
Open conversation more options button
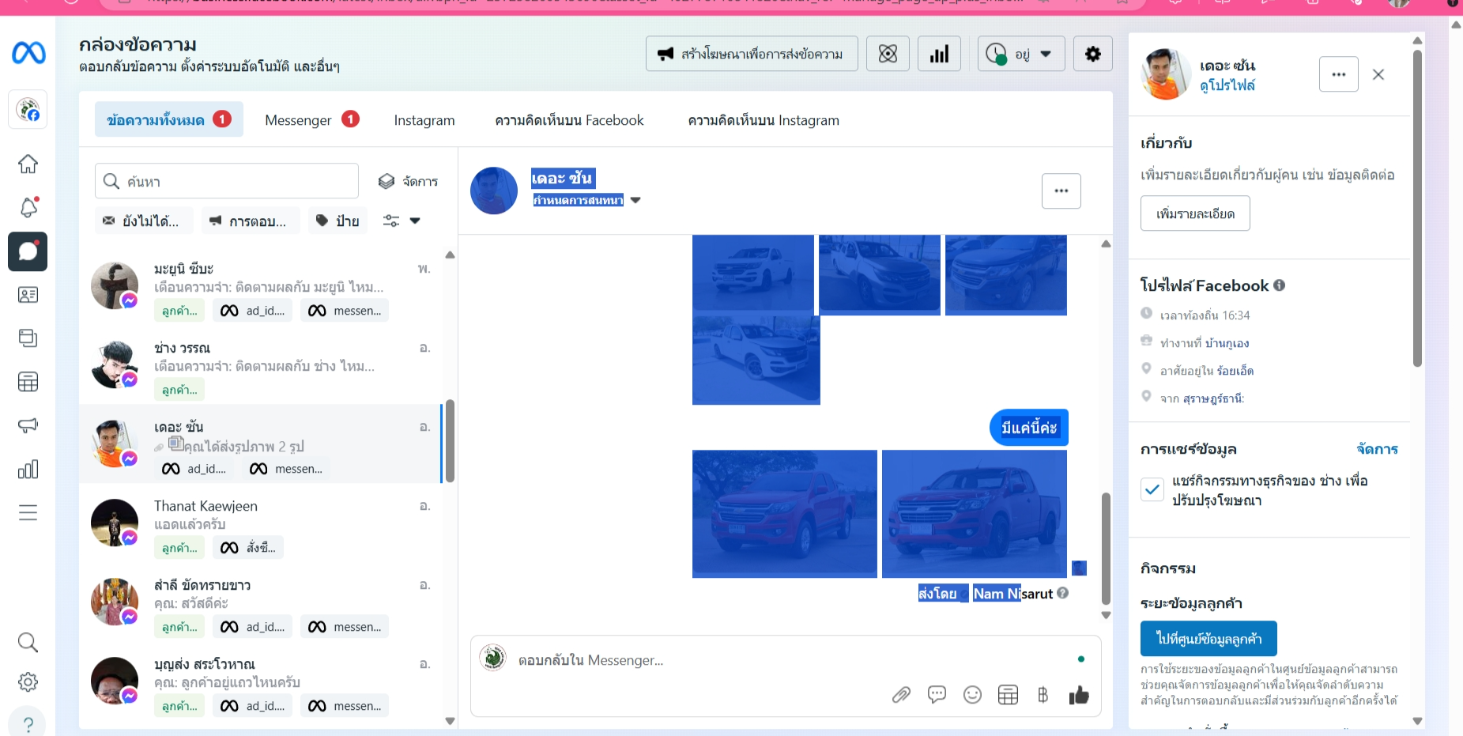(x=1061, y=191)
